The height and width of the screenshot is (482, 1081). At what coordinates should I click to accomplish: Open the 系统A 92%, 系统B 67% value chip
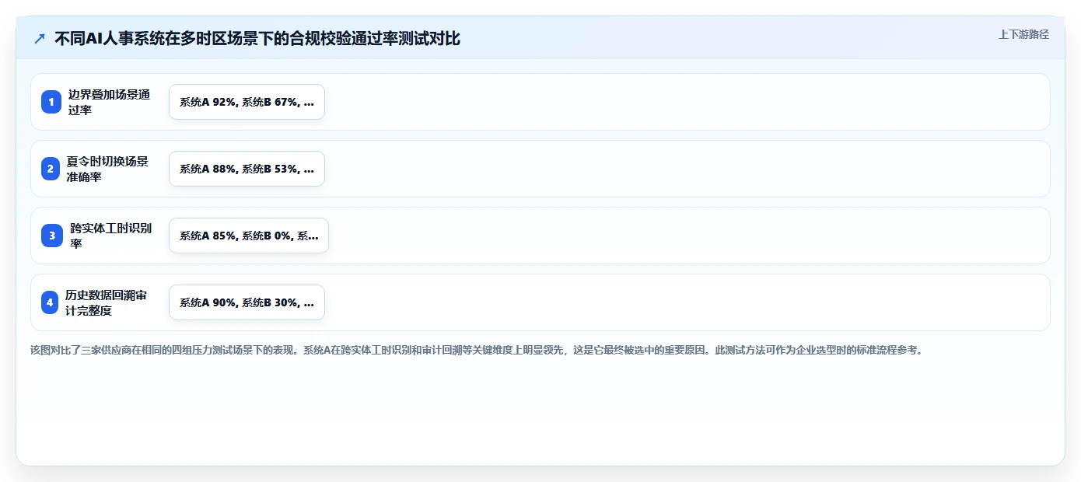[247, 102]
